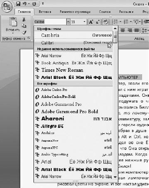Open the Undo history dropdown arrow
This screenshot has height=188, width=149.
(x=29, y=4)
